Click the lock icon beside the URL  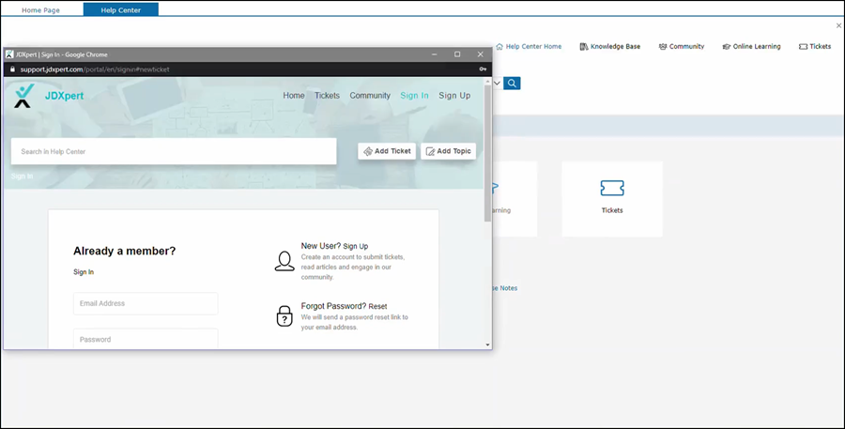tap(12, 69)
